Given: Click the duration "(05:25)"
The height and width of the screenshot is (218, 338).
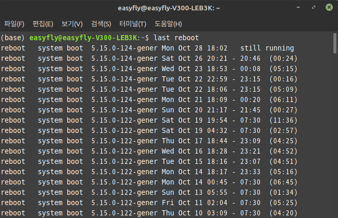Looking at the screenshot, I should (283, 203).
